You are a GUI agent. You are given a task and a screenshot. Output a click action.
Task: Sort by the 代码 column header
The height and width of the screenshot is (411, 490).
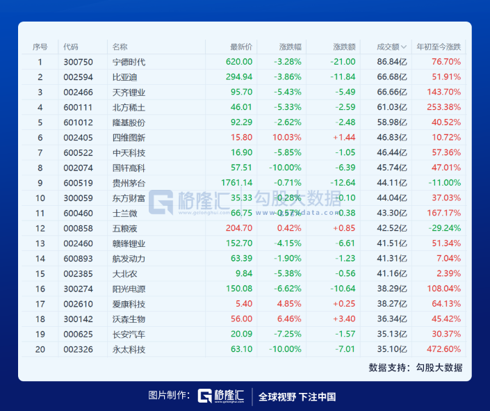coord(71,47)
